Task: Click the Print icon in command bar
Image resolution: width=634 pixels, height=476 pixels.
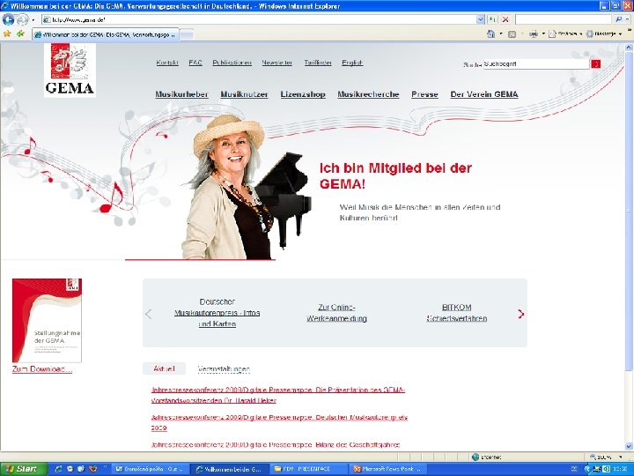Action: (534, 34)
